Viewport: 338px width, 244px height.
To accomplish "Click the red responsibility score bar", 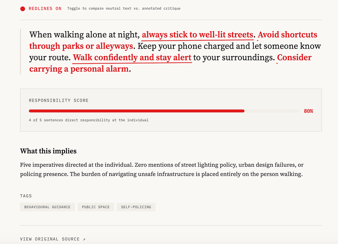I will [x=137, y=111].
